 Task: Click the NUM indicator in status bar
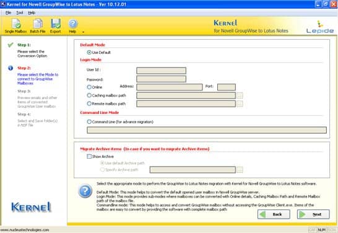coord(322,230)
